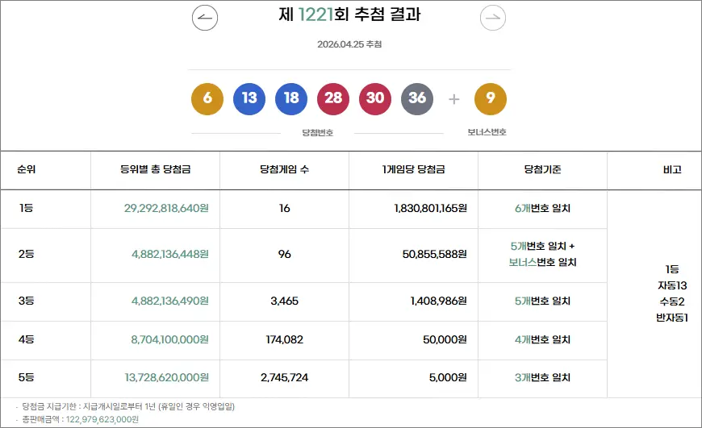Click the 순위 column header

pos(27,170)
